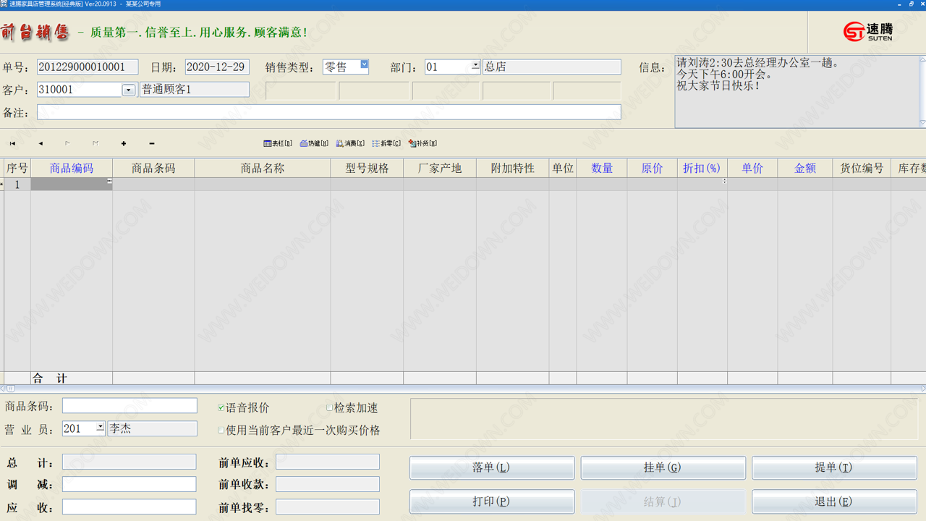The image size is (926, 521).
Task: Click horizontal scrollbar right arrow of grid
Action: [x=922, y=389]
